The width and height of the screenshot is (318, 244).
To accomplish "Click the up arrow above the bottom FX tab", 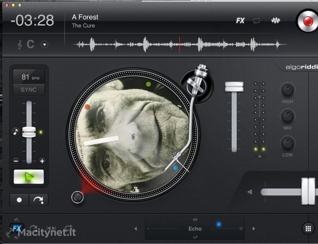I will [17, 219].
